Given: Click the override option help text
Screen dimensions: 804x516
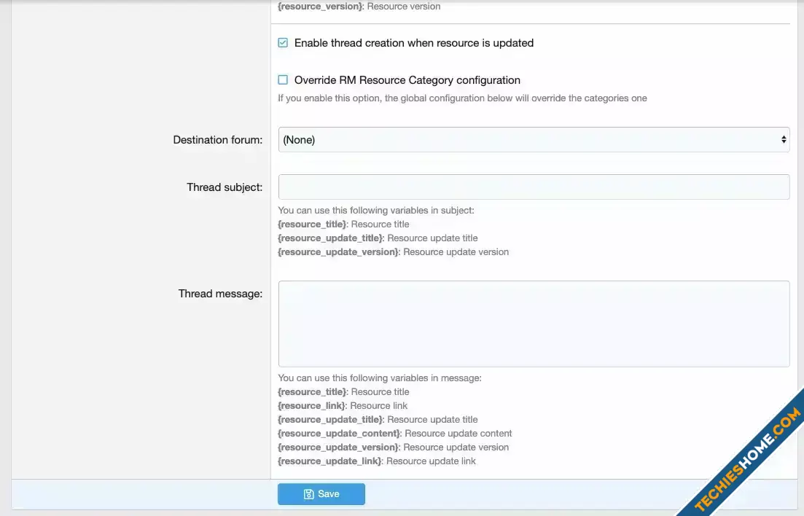Looking at the screenshot, I should click(x=462, y=98).
